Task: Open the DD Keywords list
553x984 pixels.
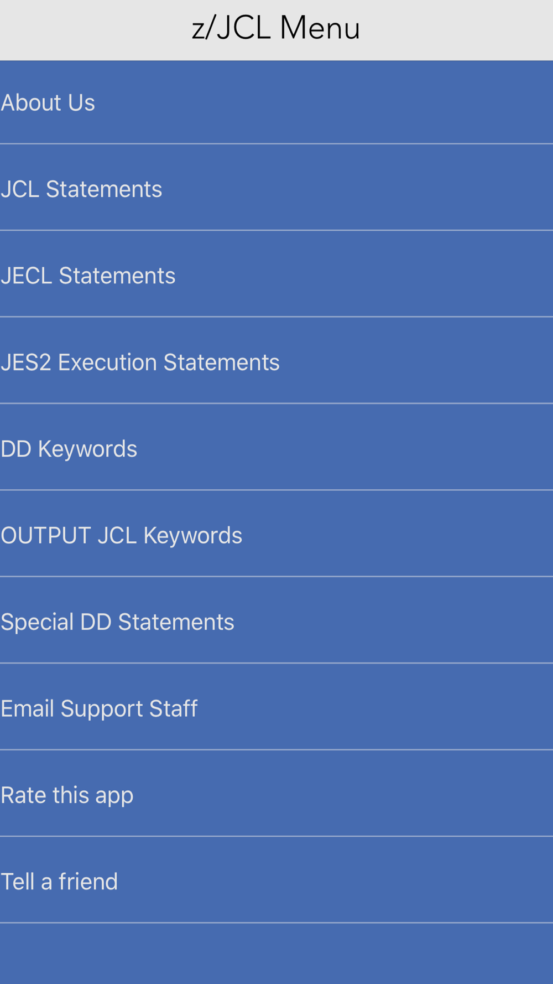Action: coord(276,448)
